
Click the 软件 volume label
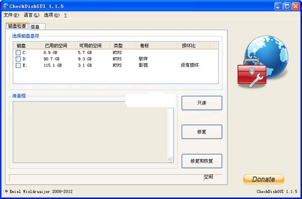click(x=143, y=58)
